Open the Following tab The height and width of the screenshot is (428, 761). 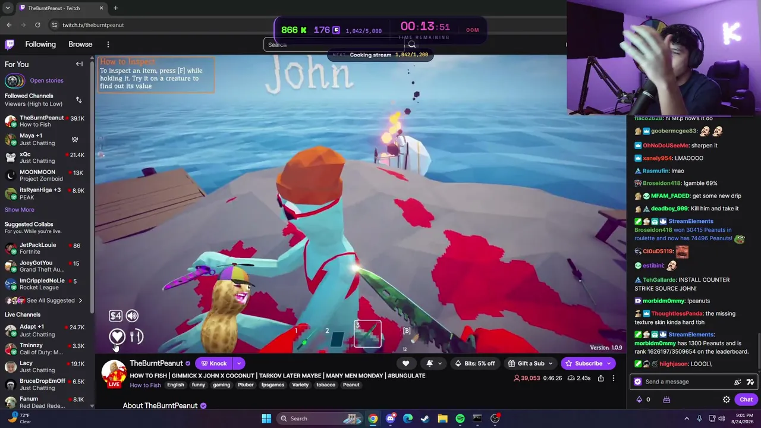click(x=40, y=44)
